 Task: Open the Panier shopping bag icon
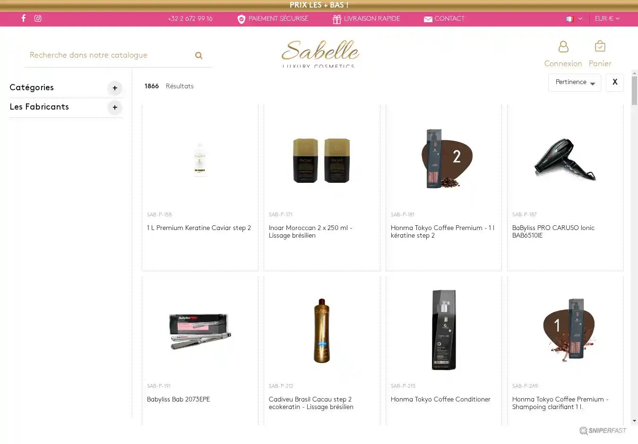(x=600, y=47)
